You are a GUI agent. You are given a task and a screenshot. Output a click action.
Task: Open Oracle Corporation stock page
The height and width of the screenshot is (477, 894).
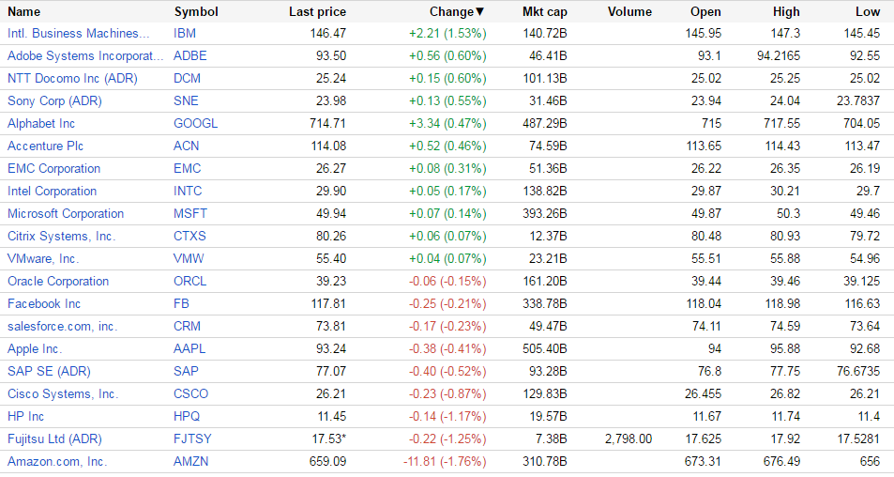[x=58, y=281]
